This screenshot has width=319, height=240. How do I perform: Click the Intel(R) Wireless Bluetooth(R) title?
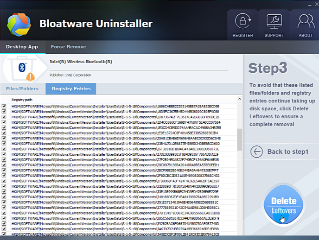point(81,62)
